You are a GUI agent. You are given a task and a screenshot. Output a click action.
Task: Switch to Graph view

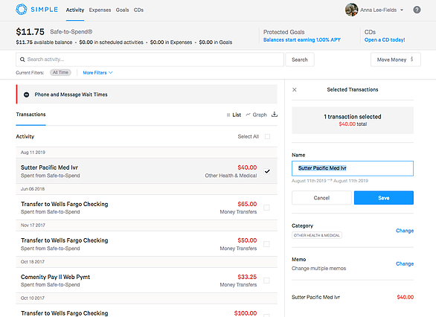click(256, 115)
